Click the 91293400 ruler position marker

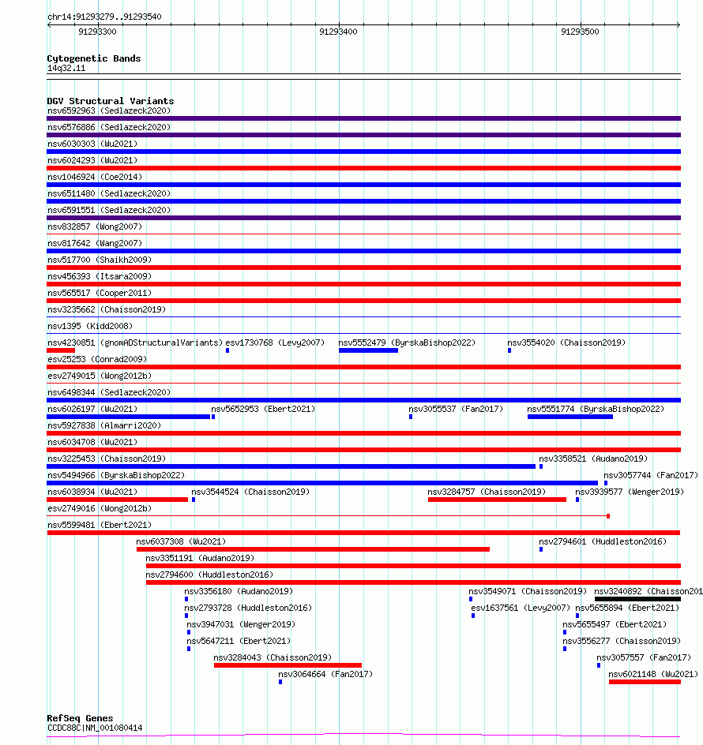click(x=338, y=32)
